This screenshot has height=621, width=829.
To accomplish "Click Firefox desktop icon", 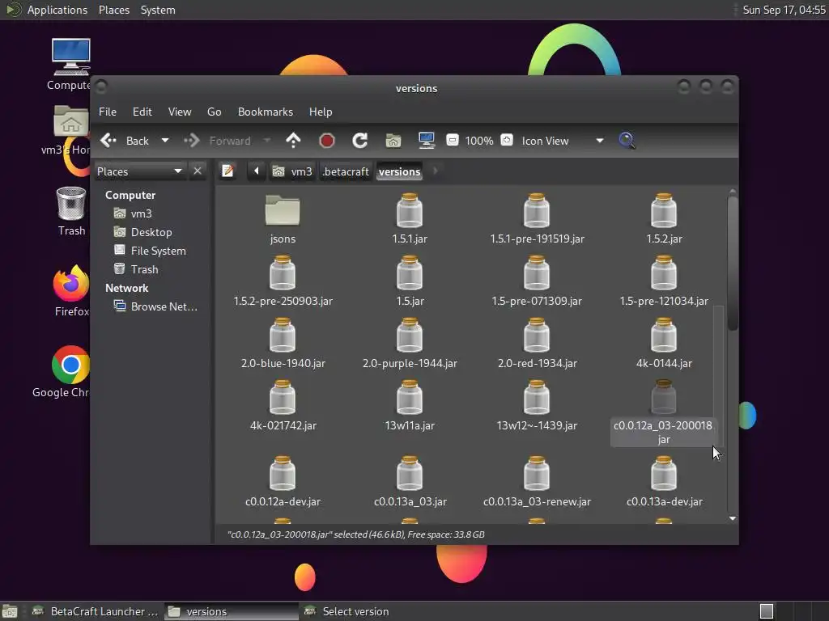I will pyautogui.click(x=71, y=291).
